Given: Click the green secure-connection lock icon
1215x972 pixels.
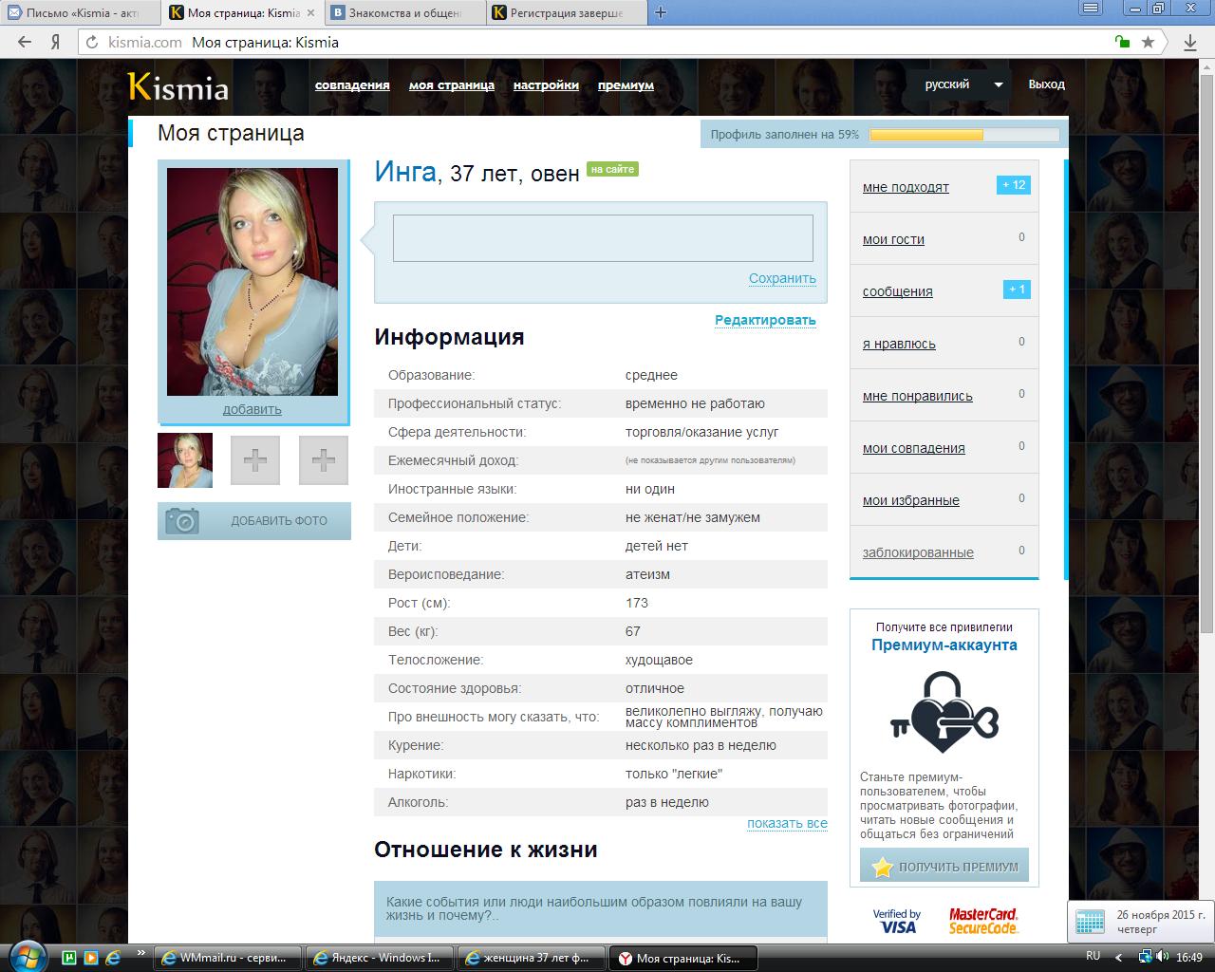Looking at the screenshot, I should (1123, 42).
